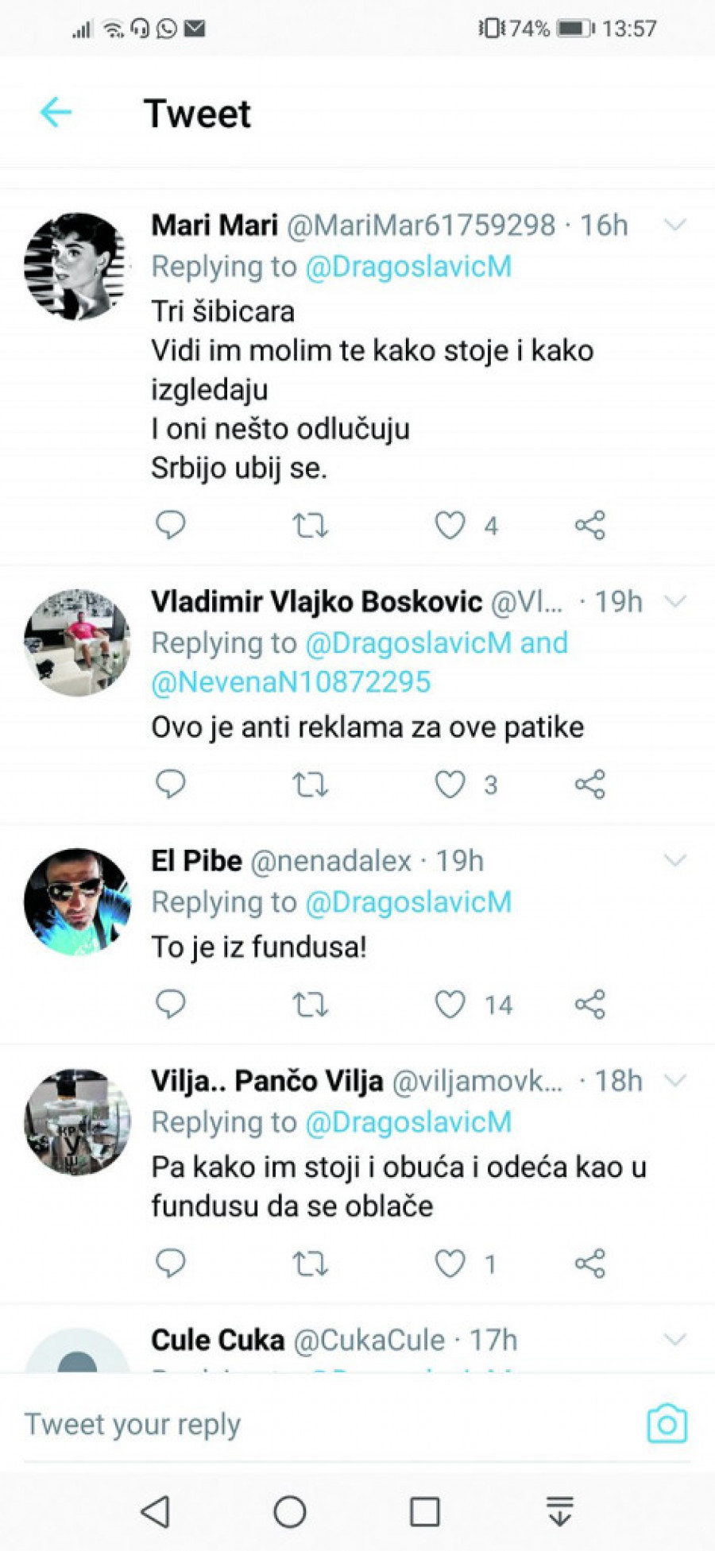
Task: Open the chevron menu on El Pibe's tweet
Action: point(674,860)
